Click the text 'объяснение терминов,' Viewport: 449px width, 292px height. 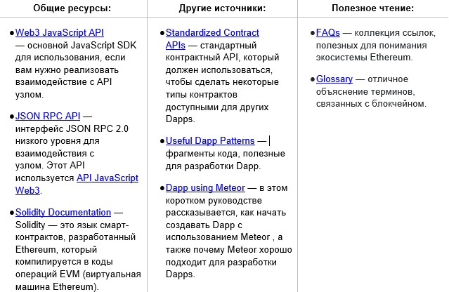pos(365,91)
